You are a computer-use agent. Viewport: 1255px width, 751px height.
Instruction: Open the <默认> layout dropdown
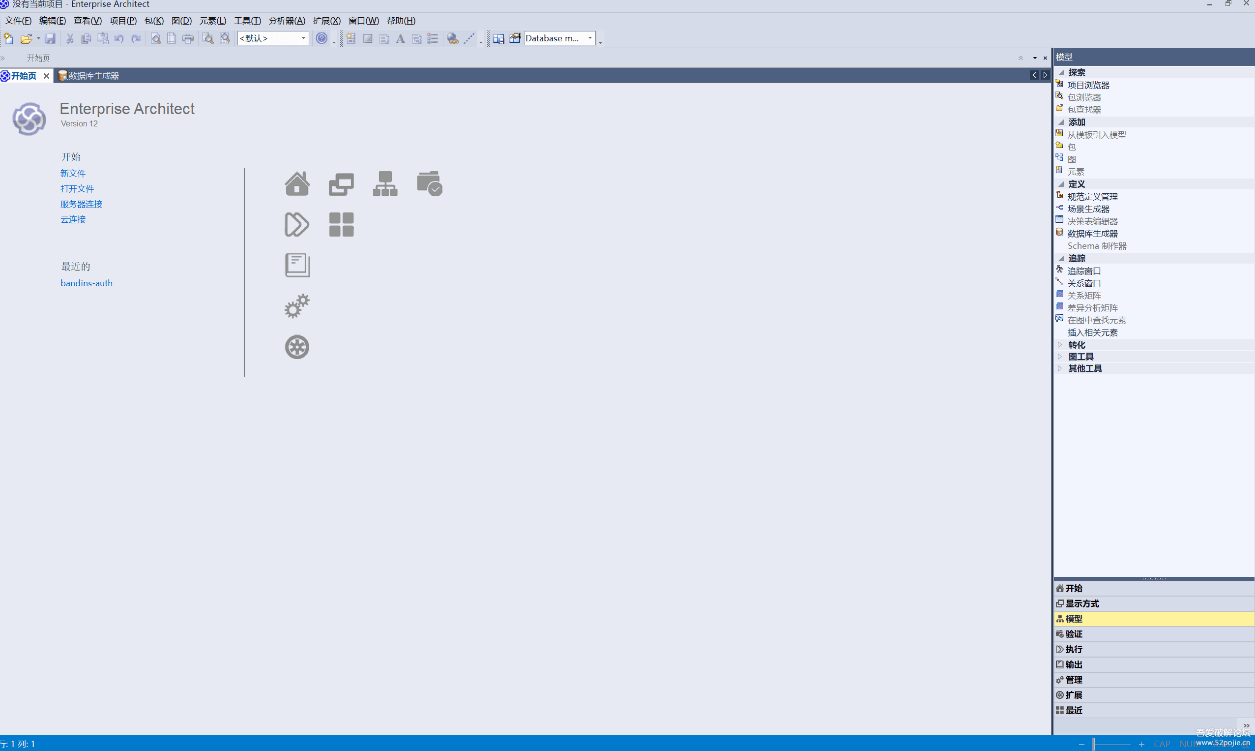click(x=273, y=38)
